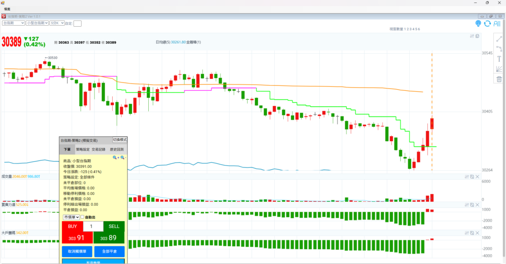Choose the text annotation tool
The image size is (506, 264).
point(499,59)
